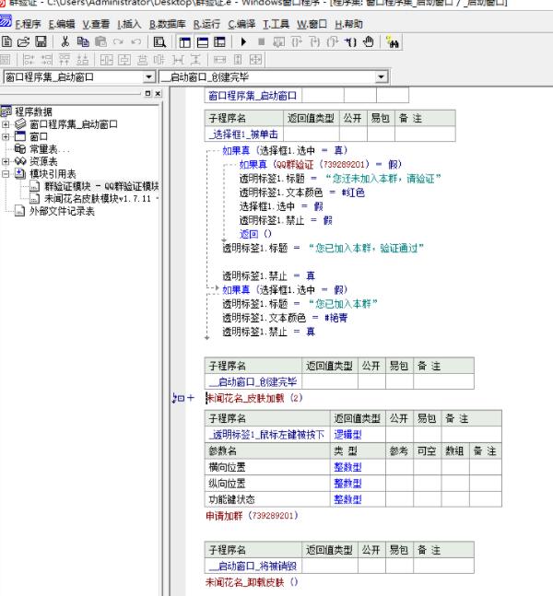Viewport: 553px width, 596px height.
Task: Collapse the 模块引用表 tree node
Action: (6, 174)
